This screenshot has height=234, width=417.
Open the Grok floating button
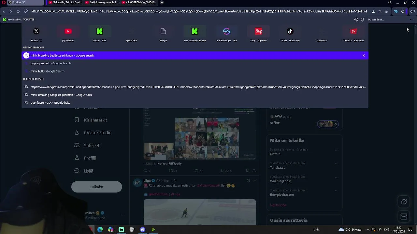pos(404,202)
